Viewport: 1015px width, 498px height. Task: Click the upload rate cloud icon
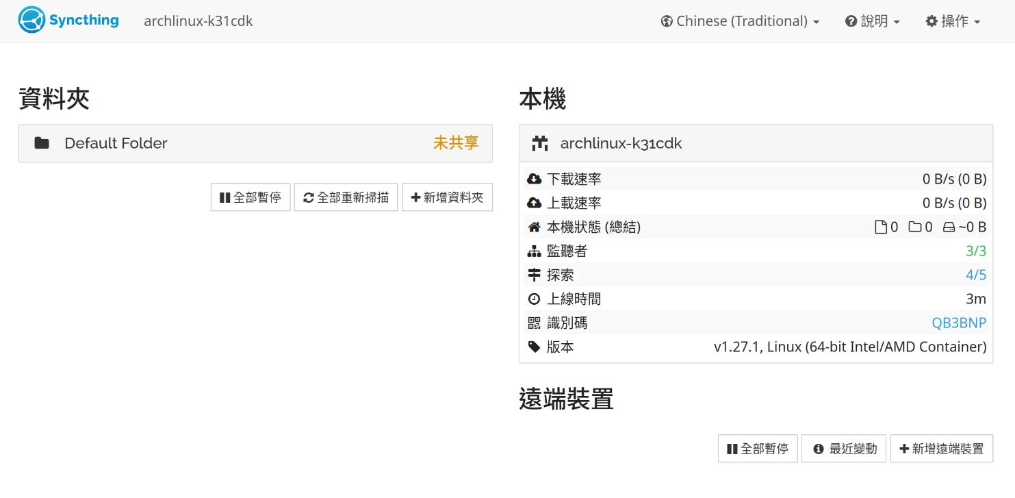click(x=535, y=203)
